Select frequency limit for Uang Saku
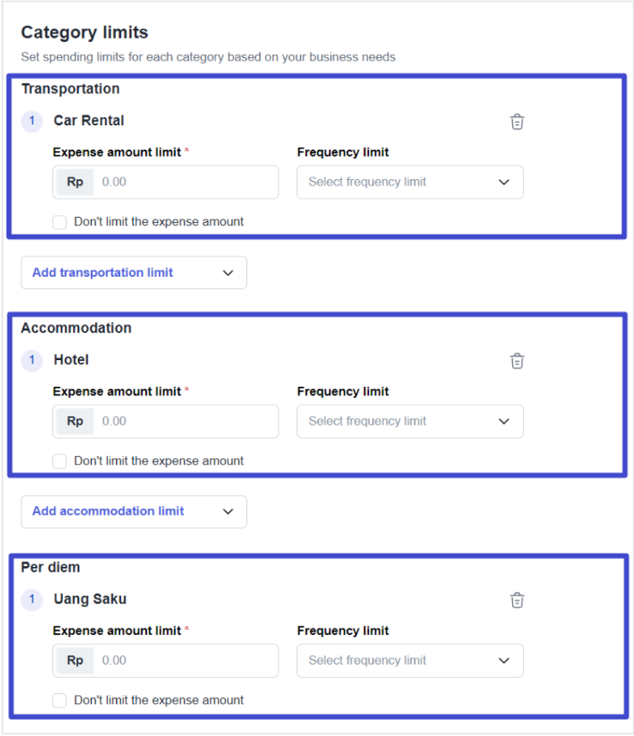This screenshot has height=736, width=634. (x=409, y=660)
